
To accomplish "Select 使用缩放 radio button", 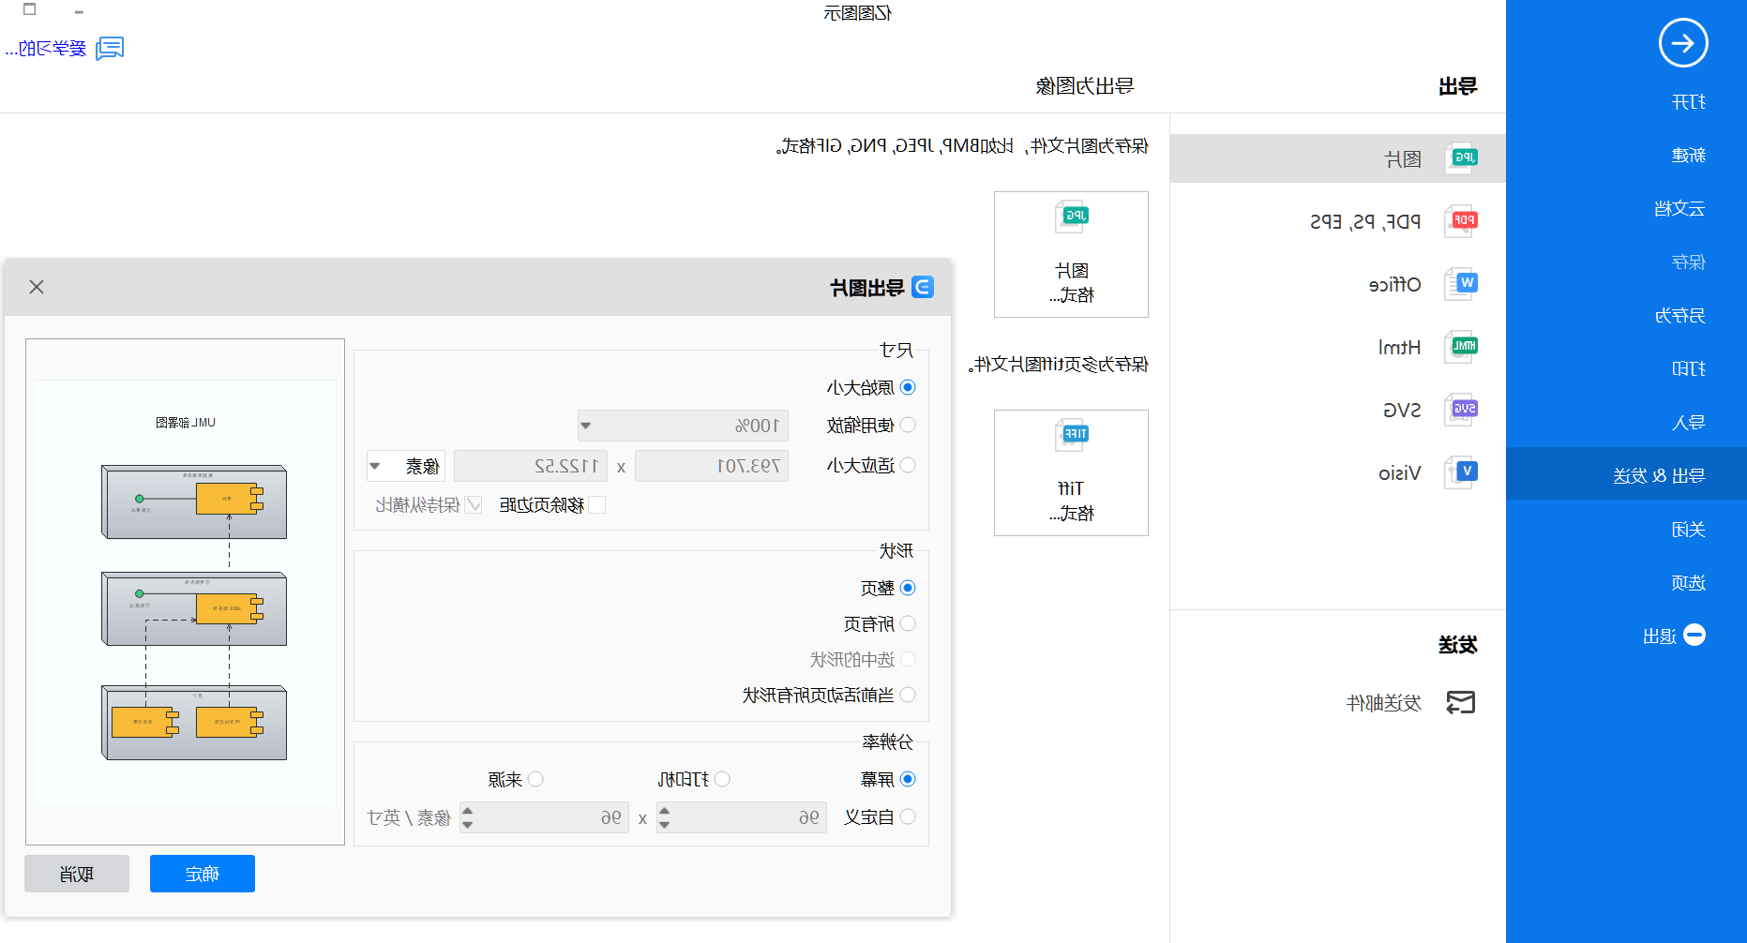I will 908,425.
